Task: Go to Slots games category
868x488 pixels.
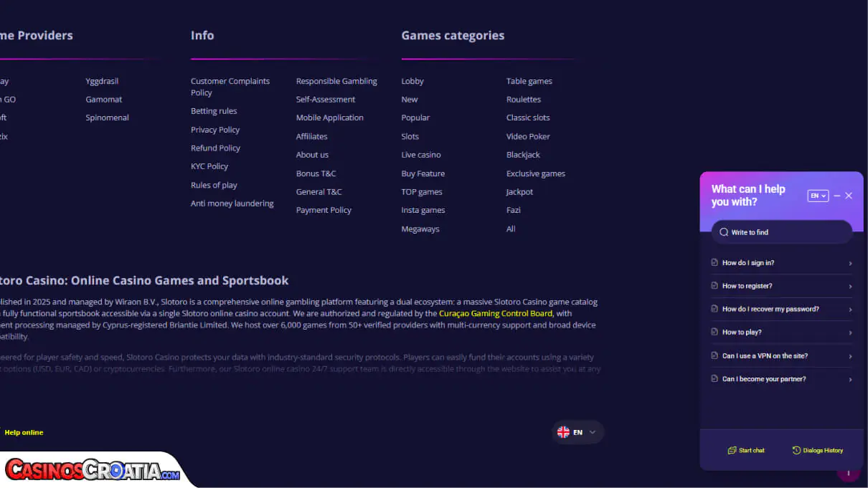Action: (410, 136)
